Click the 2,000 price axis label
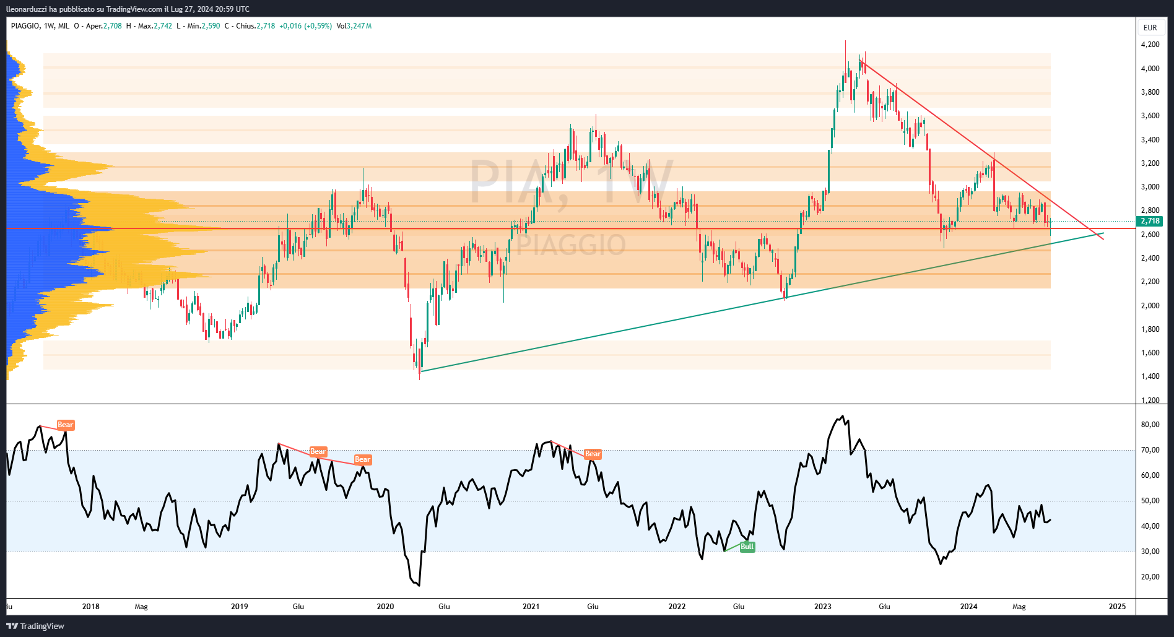Image resolution: width=1174 pixels, height=637 pixels. tap(1150, 306)
